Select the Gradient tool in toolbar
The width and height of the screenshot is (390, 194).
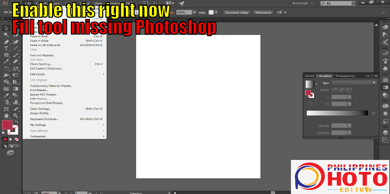coord(15,89)
